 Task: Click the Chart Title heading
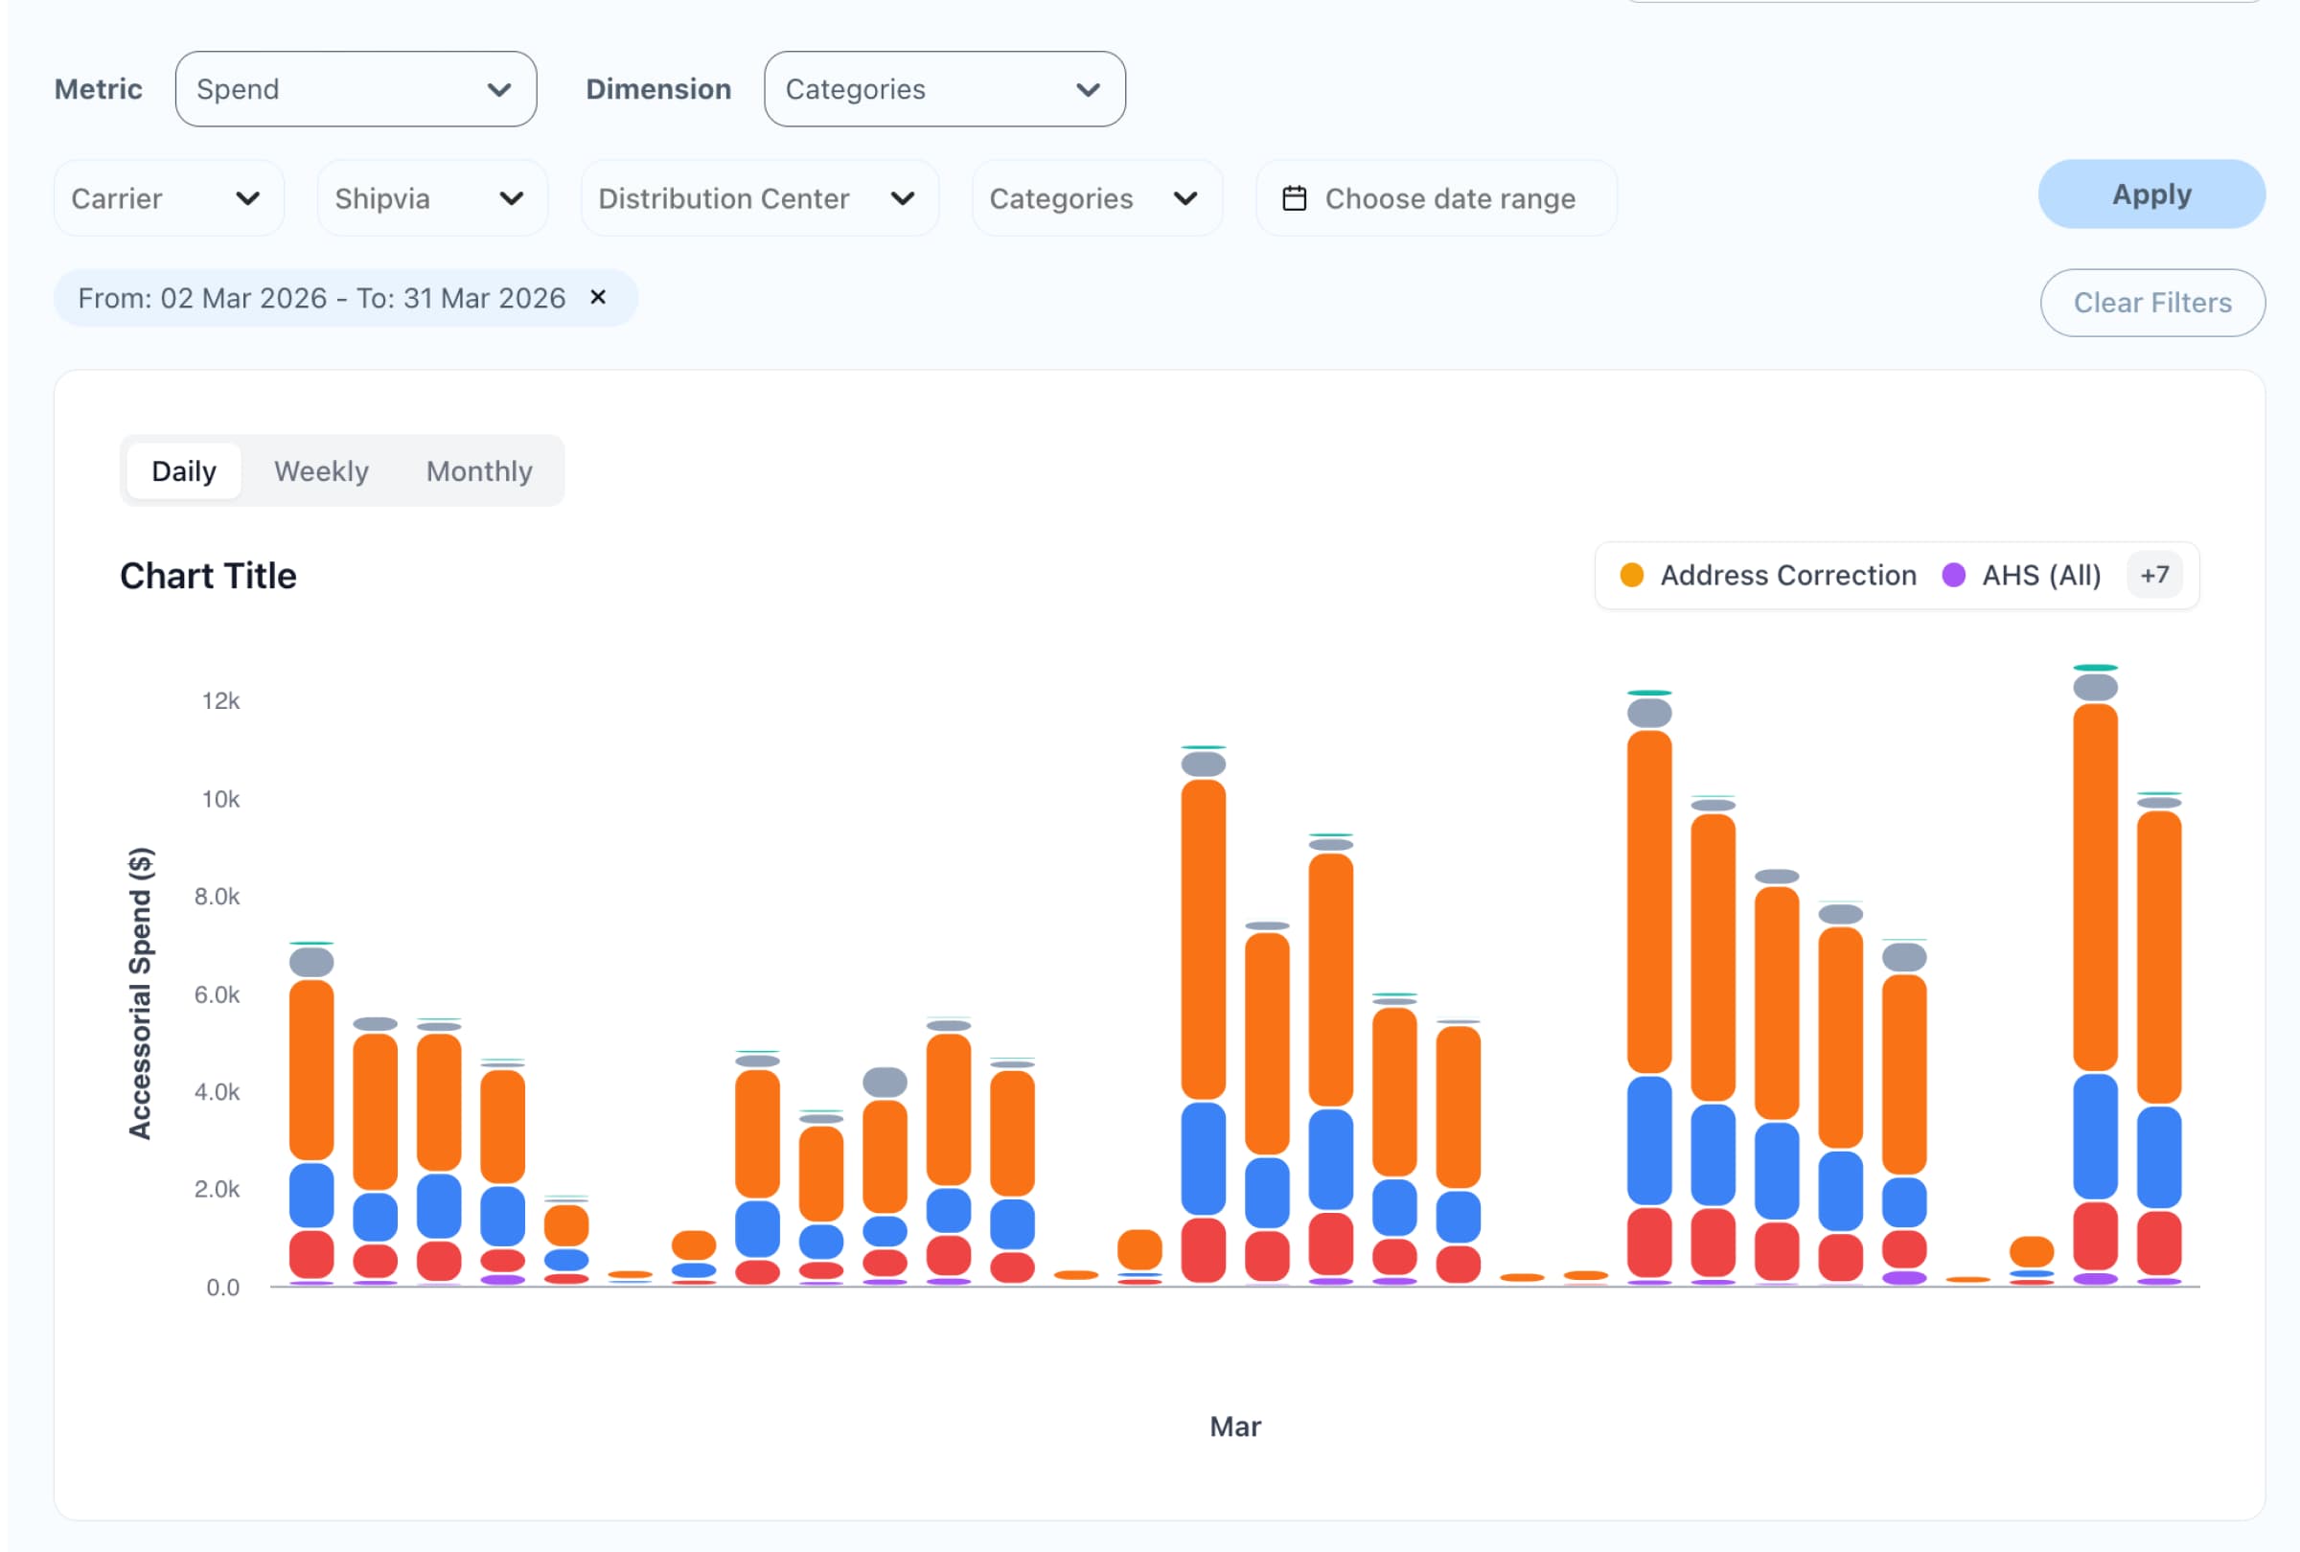coord(208,576)
